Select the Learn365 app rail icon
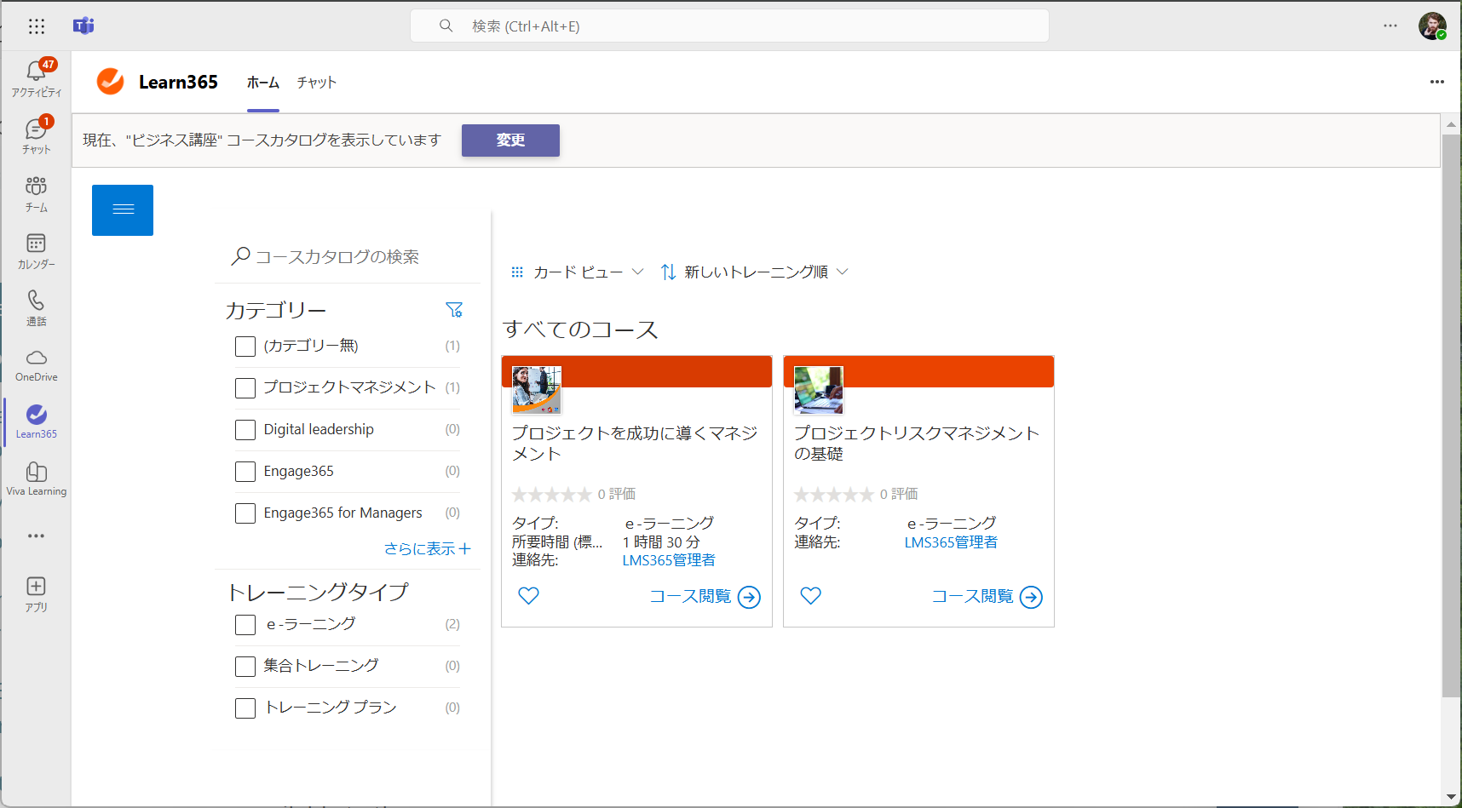Viewport: 1462px width, 808px height. (37, 421)
